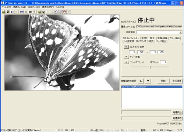Click contrast output field showing 255
184x132 pixels.
[161, 52]
